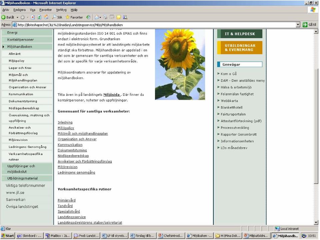Refresh the page with the green arrows icon
This screenshot has height=240, width=320.
tap(39, 17)
